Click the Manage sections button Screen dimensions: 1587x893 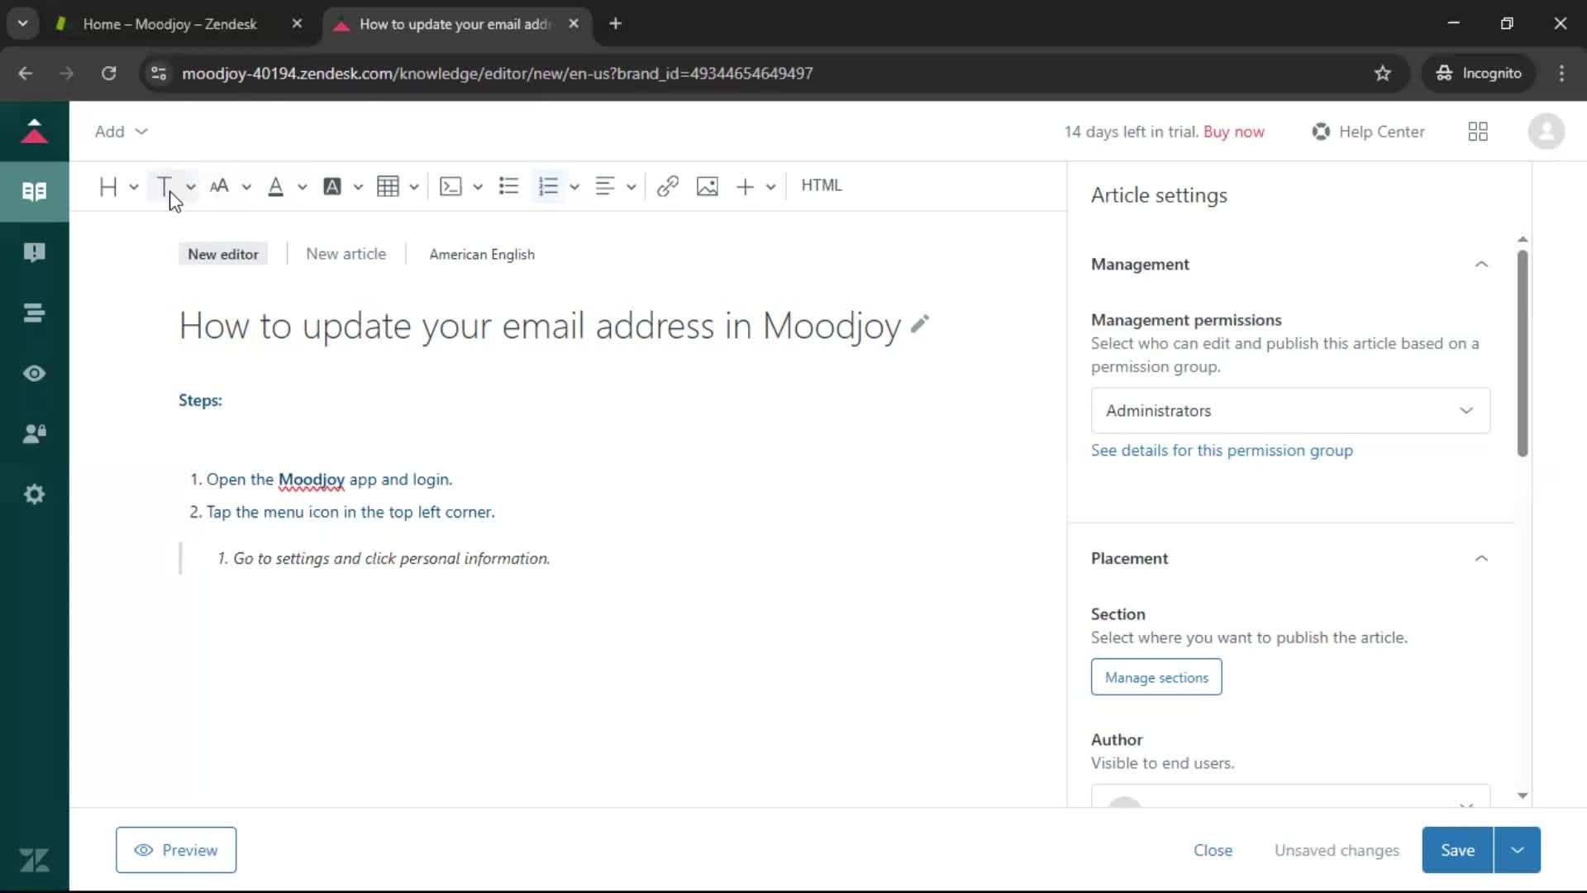point(1156,677)
